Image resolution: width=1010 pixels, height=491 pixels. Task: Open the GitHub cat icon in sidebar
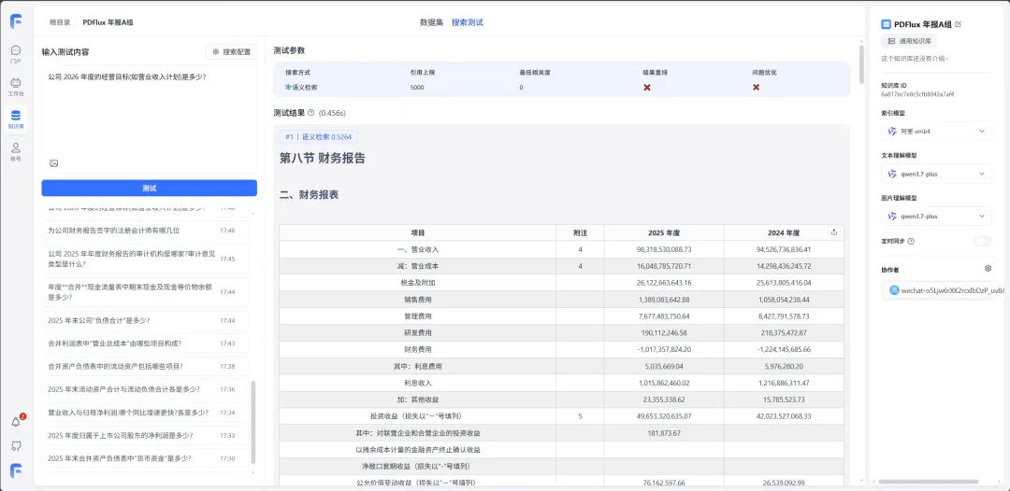pos(16,445)
